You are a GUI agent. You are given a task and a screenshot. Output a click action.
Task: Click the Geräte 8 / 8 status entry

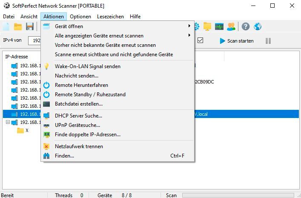tap(115, 195)
